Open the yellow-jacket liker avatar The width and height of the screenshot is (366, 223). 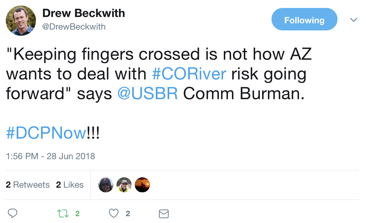pos(124,185)
